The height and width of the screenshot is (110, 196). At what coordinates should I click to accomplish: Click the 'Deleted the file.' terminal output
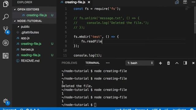coord(77,86)
